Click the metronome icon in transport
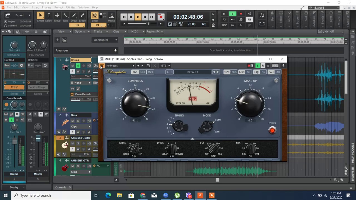Image resolution: width=356 pixels, height=200 pixels. pyautogui.click(x=213, y=25)
